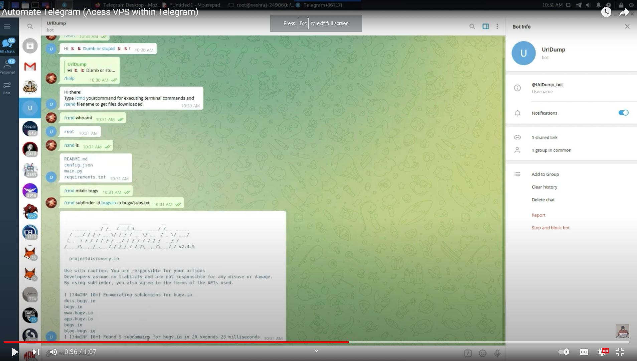The height and width of the screenshot is (361, 637).
Task: Open the emoji picker
Action: pyautogui.click(x=482, y=353)
